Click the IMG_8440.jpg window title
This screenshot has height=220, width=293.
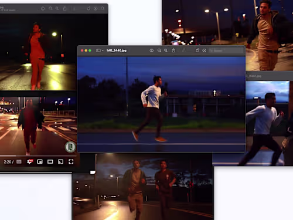click(x=117, y=50)
